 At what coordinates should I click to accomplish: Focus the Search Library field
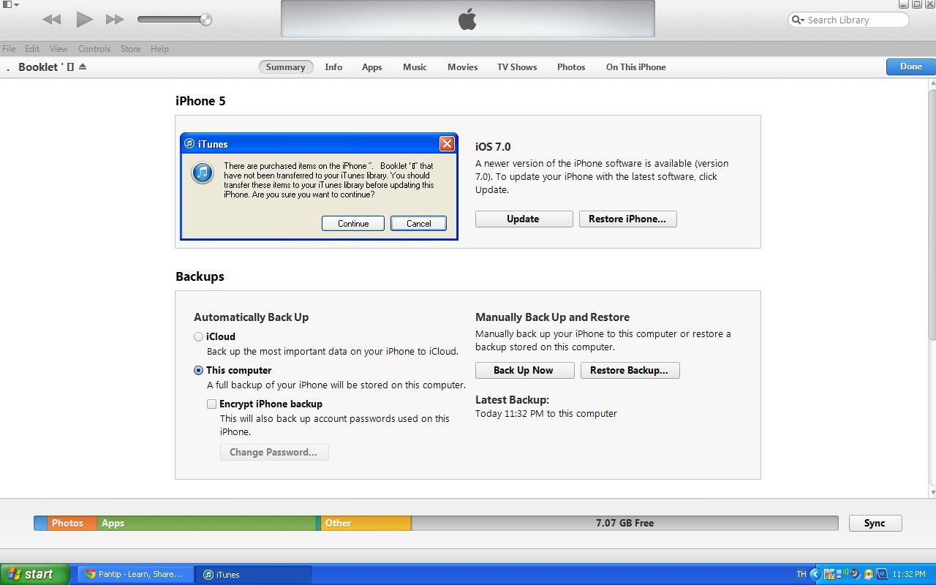(x=848, y=20)
